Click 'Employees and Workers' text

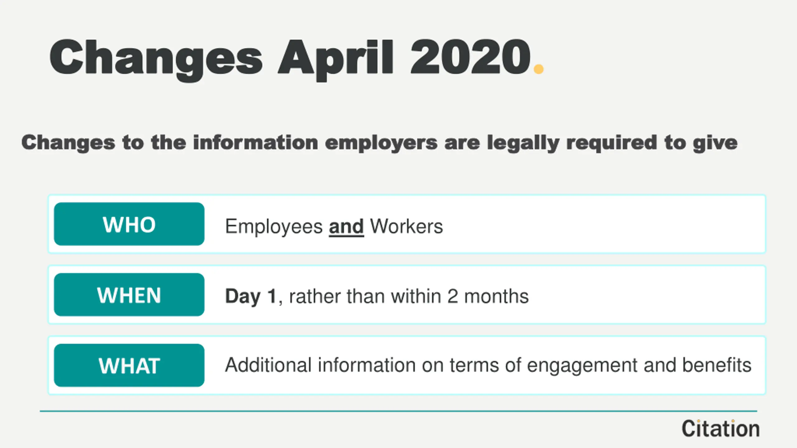point(334,226)
